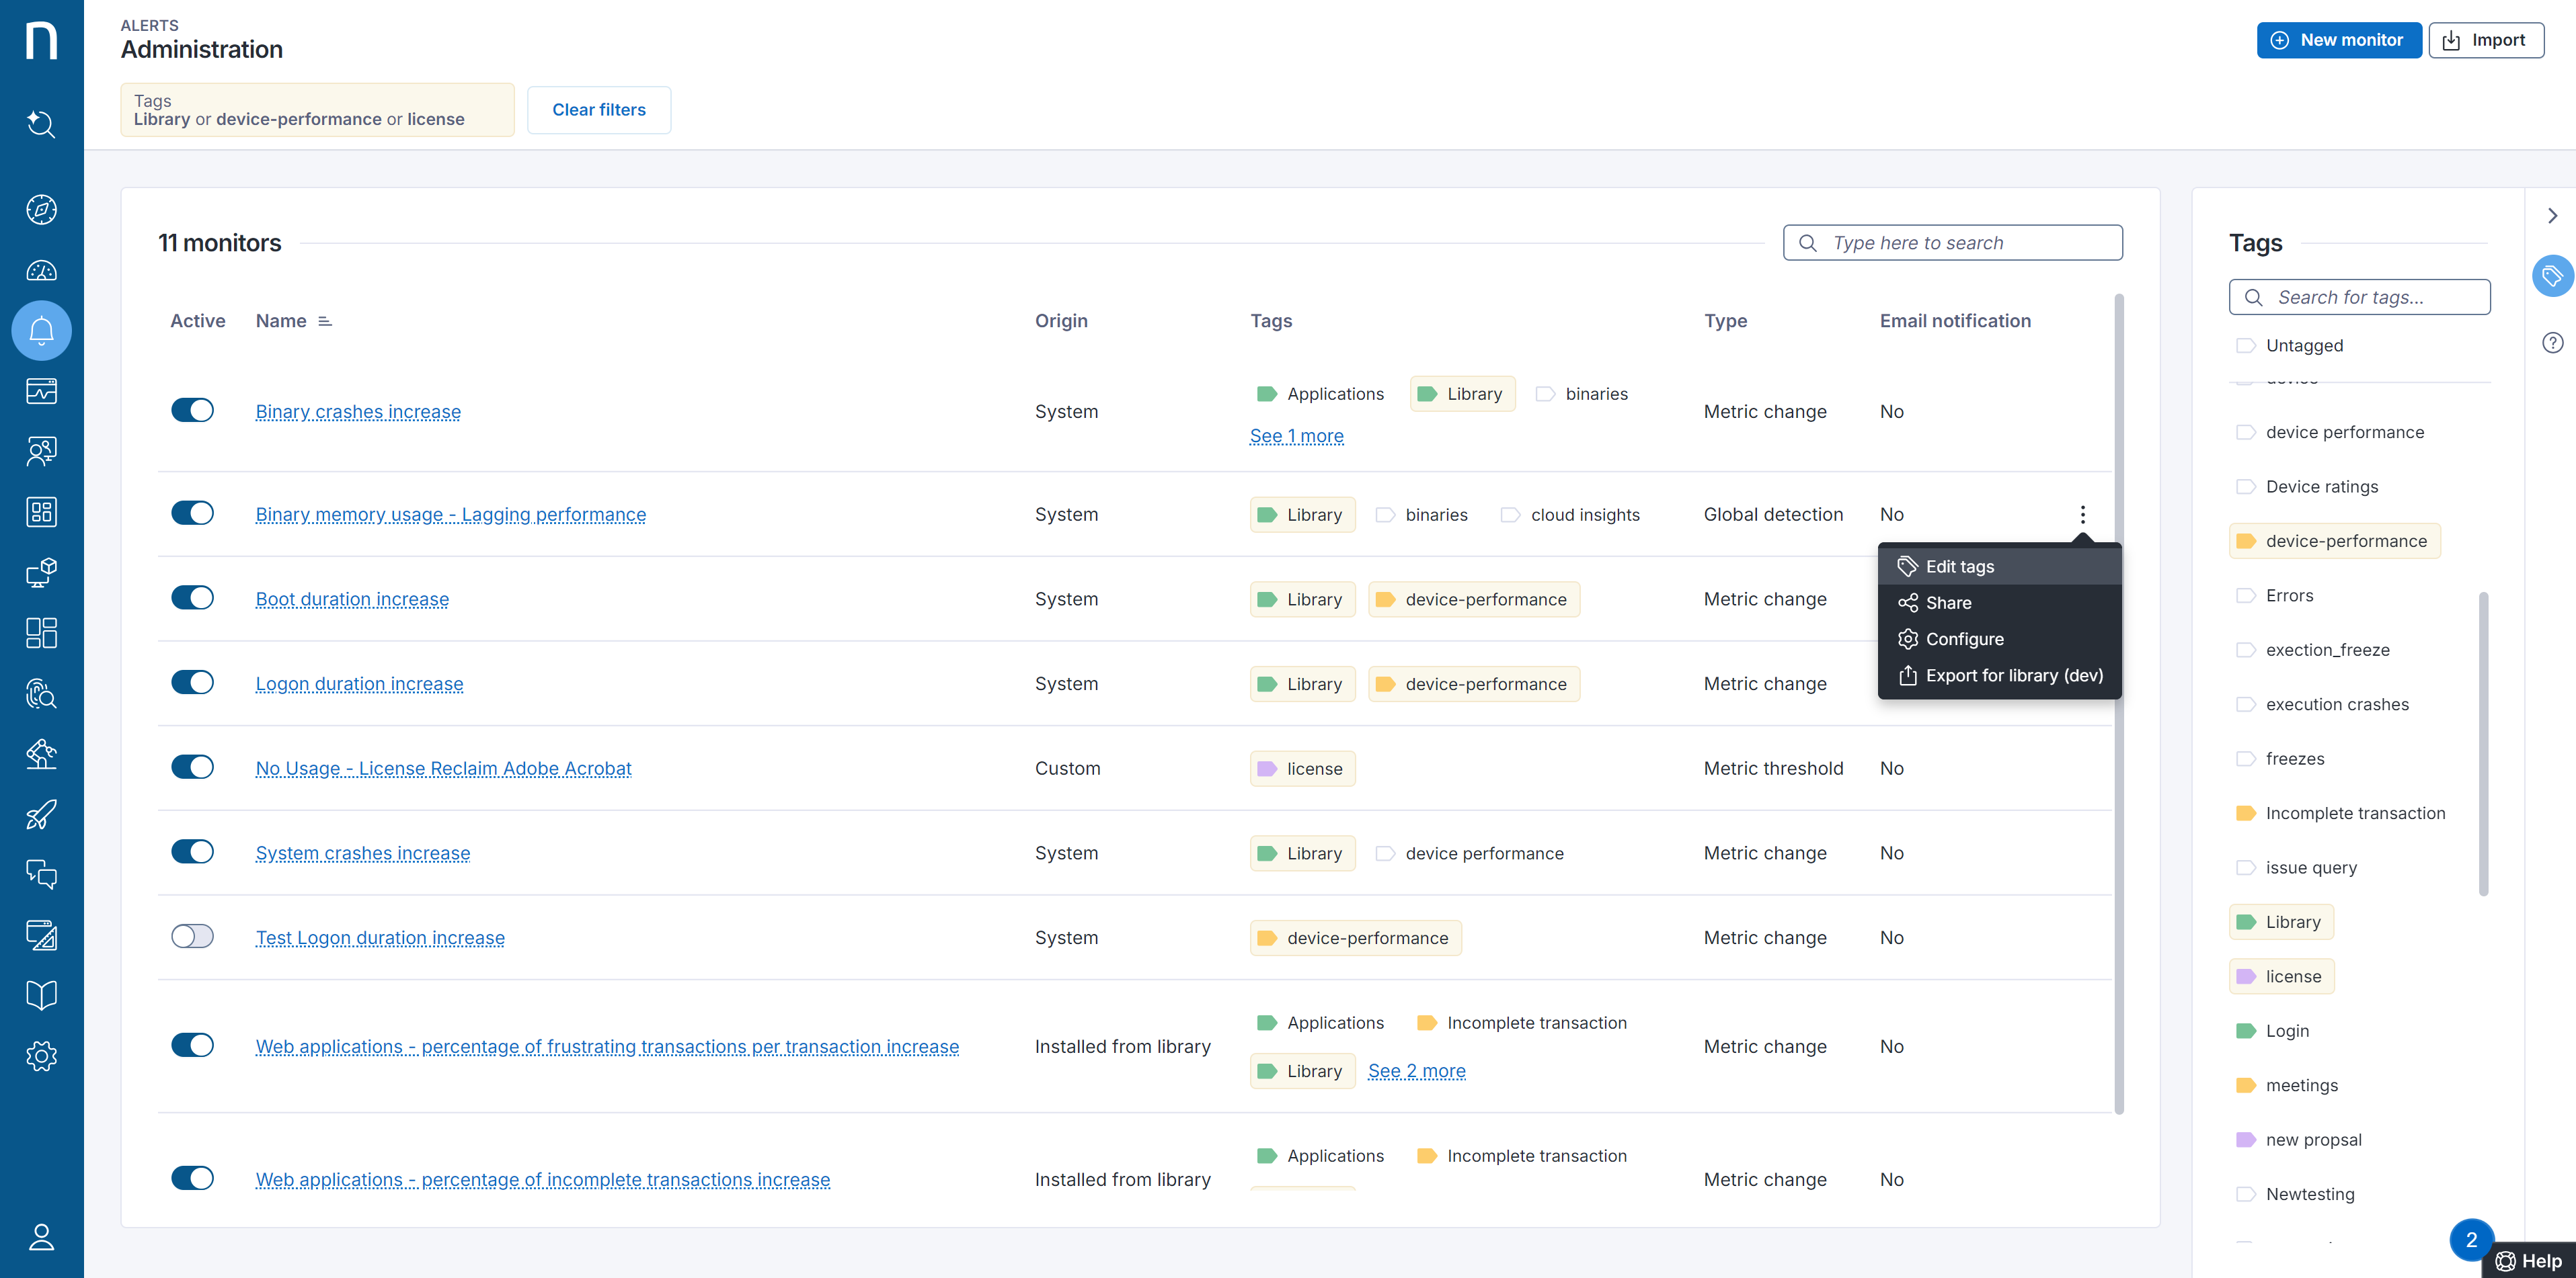This screenshot has height=1278, width=2576.
Task: Open the Alerts bell icon in sidebar
Action: point(41,331)
